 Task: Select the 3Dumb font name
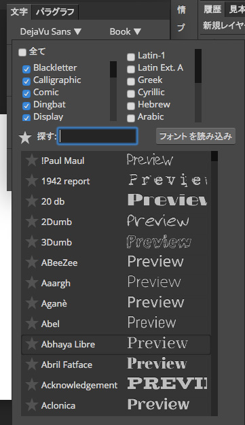pos(56,242)
